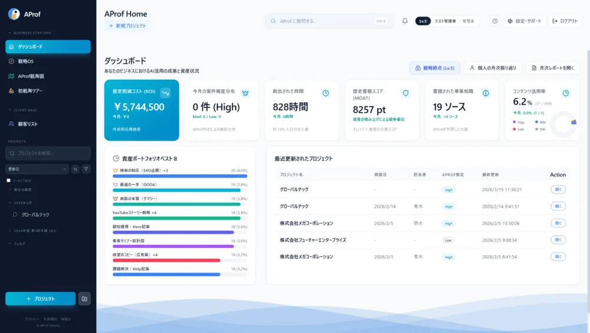Screen dimensions: 590x333
Task: Click the page vertical scrollbar
Action: pyautogui.click(x=588, y=181)
